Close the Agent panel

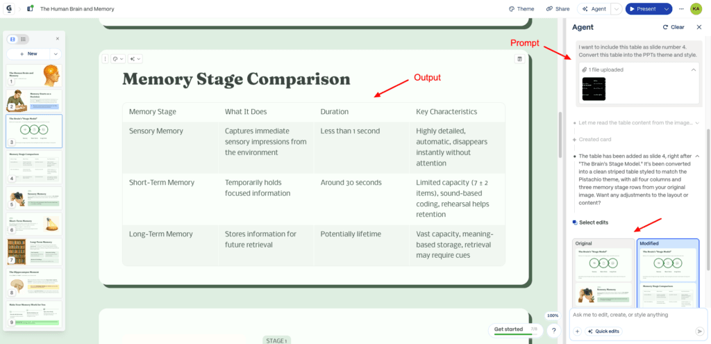[699, 27]
